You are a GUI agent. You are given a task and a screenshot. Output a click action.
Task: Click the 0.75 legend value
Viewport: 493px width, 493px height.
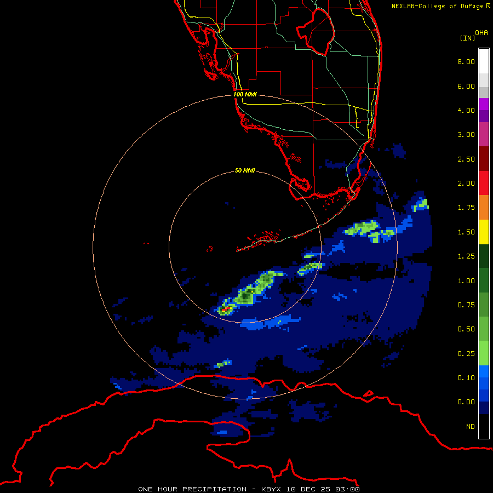point(466,305)
